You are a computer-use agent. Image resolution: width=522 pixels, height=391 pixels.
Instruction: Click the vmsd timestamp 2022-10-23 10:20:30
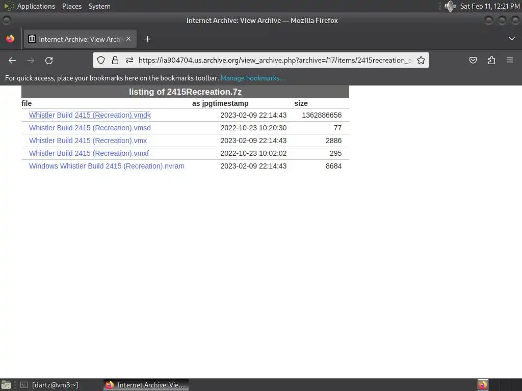pos(253,128)
